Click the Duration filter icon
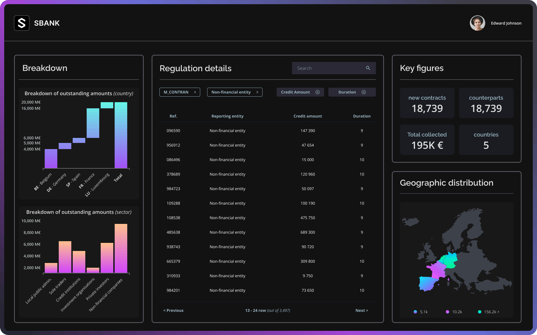 pyautogui.click(x=364, y=92)
